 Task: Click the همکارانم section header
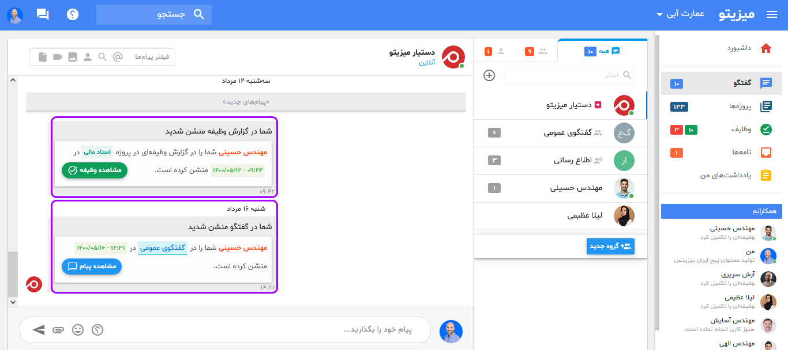click(x=722, y=211)
